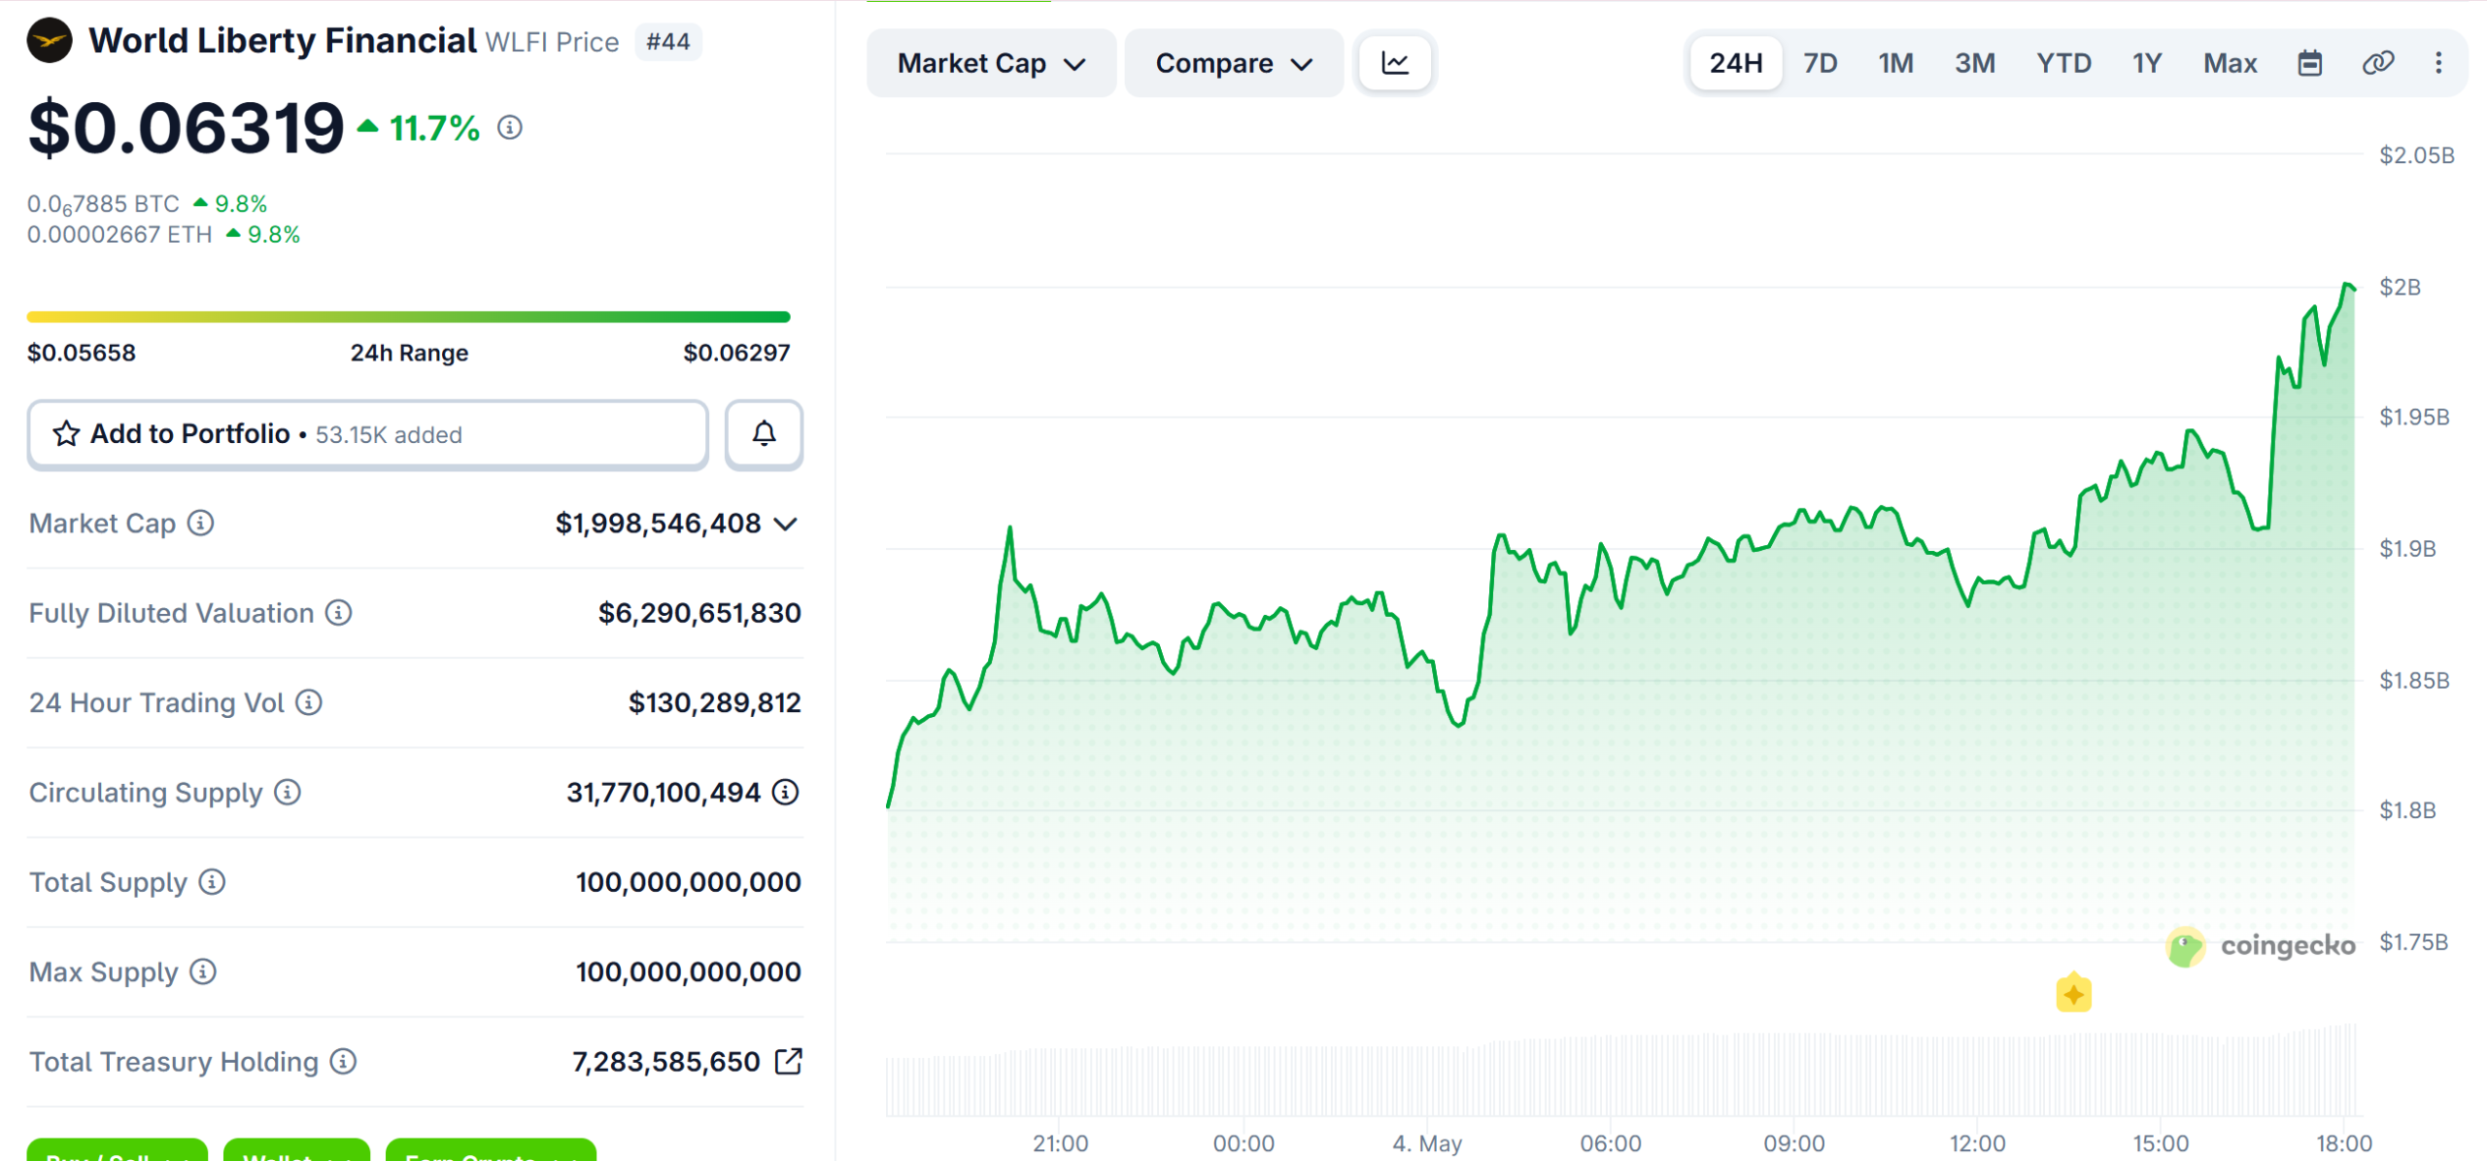Click the $1,998,546,408 market cap value
2487x1161 pixels.
click(x=658, y=524)
